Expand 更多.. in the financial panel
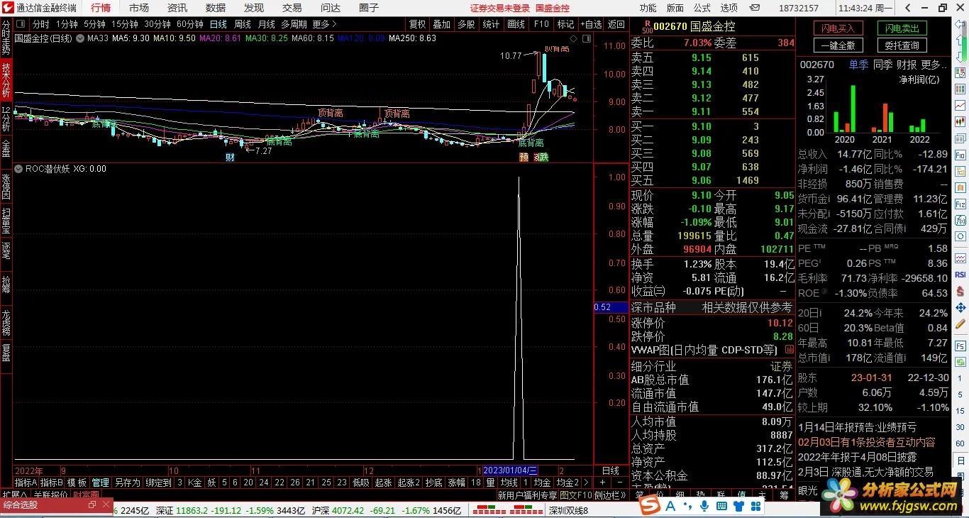This screenshot has width=969, height=518. 934,65
